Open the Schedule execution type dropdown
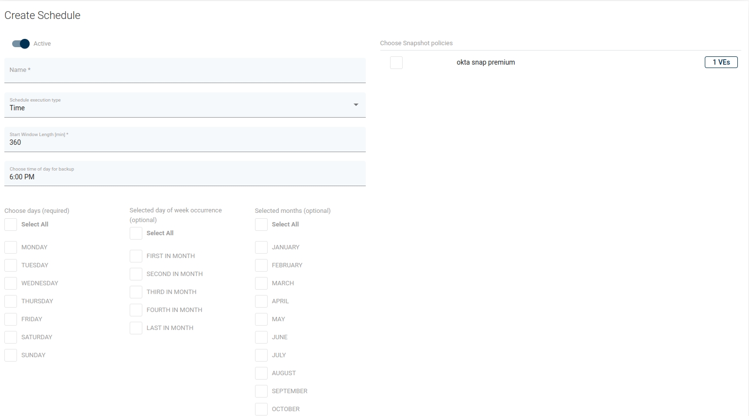The height and width of the screenshot is (416, 749). tap(185, 105)
